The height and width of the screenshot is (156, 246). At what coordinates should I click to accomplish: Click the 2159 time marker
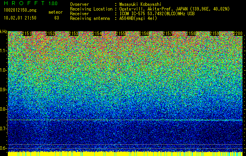pos(214,34)
